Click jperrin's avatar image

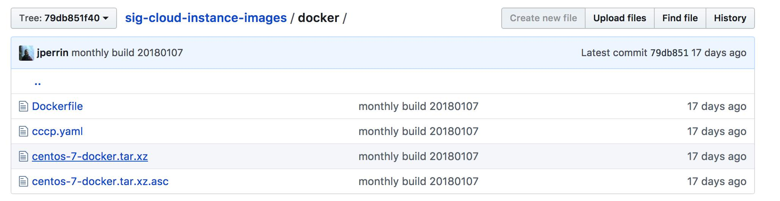pos(26,53)
